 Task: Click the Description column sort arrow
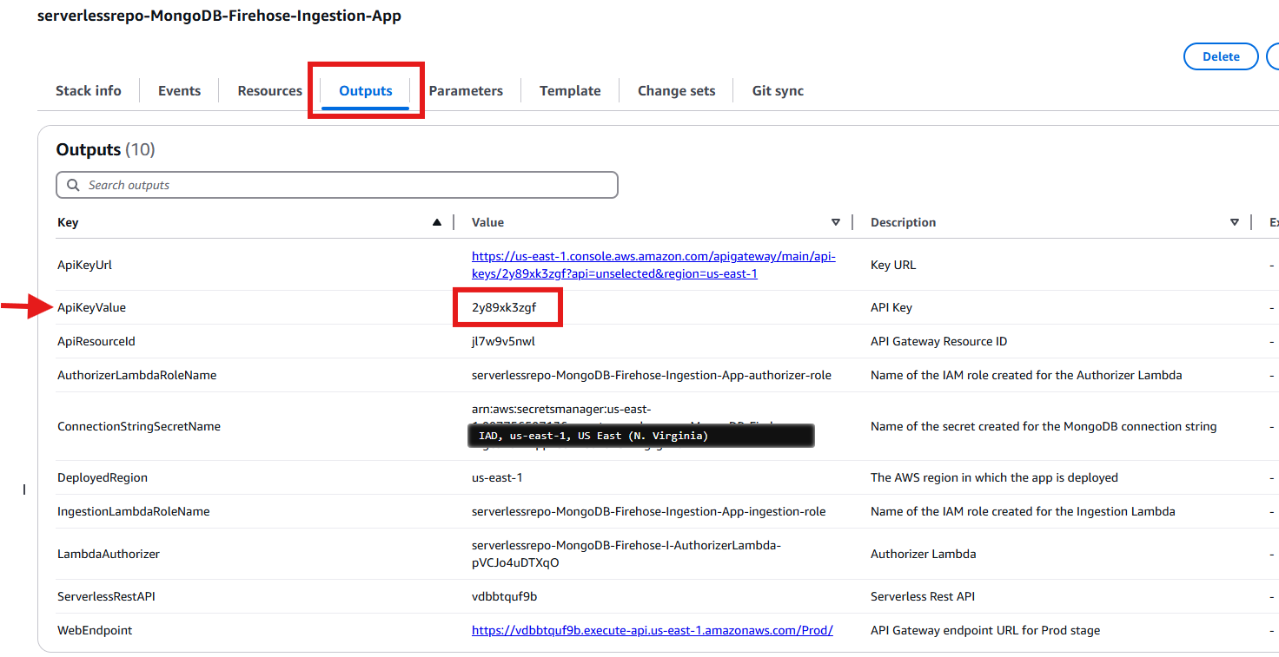coord(1235,222)
